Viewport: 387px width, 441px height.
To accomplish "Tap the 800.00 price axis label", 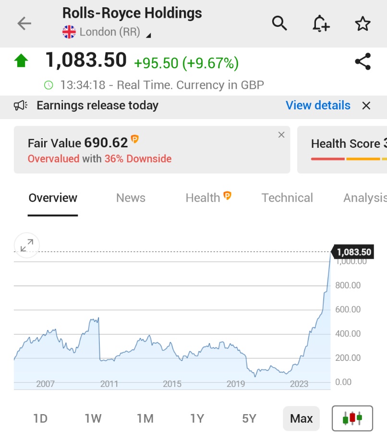I will pyautogui.click(x=348, y=285).
